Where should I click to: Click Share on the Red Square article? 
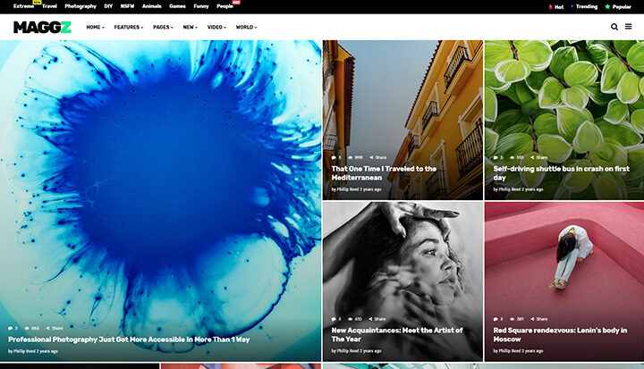coord(539,319)
